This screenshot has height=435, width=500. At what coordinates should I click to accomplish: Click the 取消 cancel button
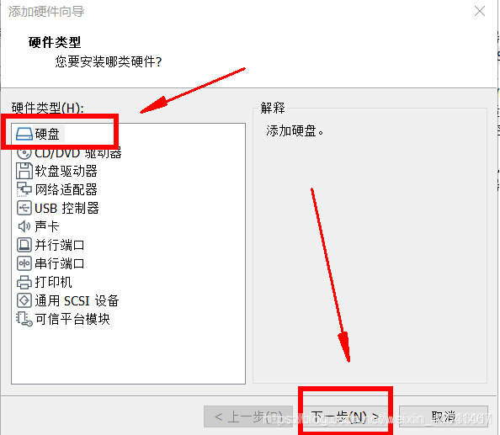click(444, 416)
